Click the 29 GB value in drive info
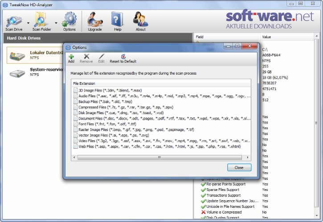Screen dimensions: 323x222 pyautogui.click(x=267, y=72)
